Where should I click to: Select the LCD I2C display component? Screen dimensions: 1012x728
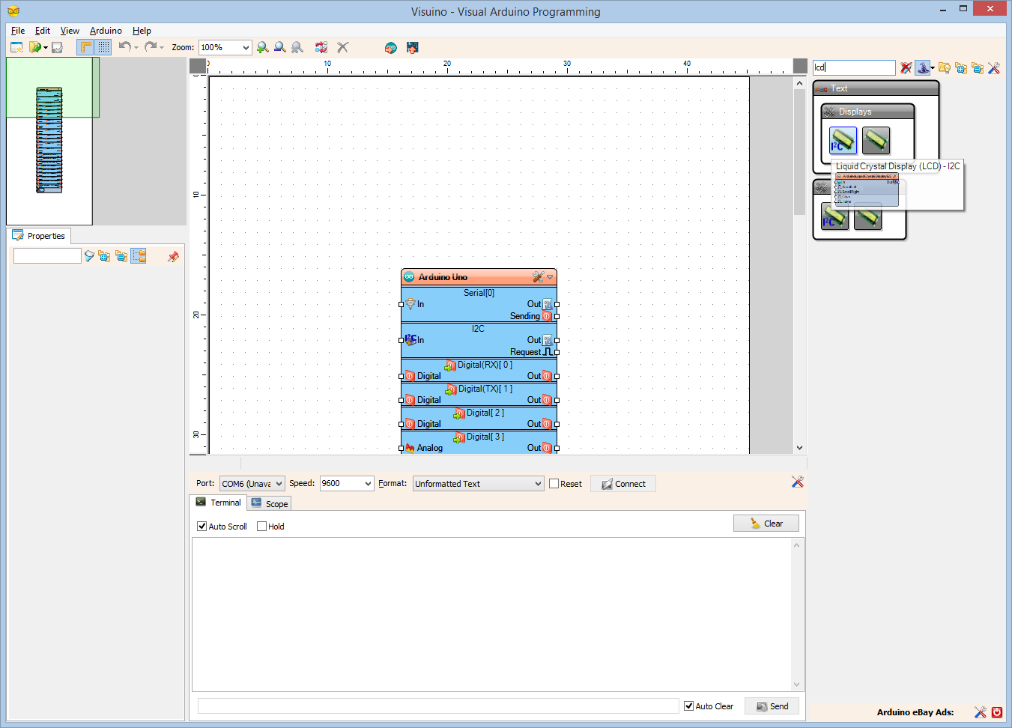[x=840, y=141]
